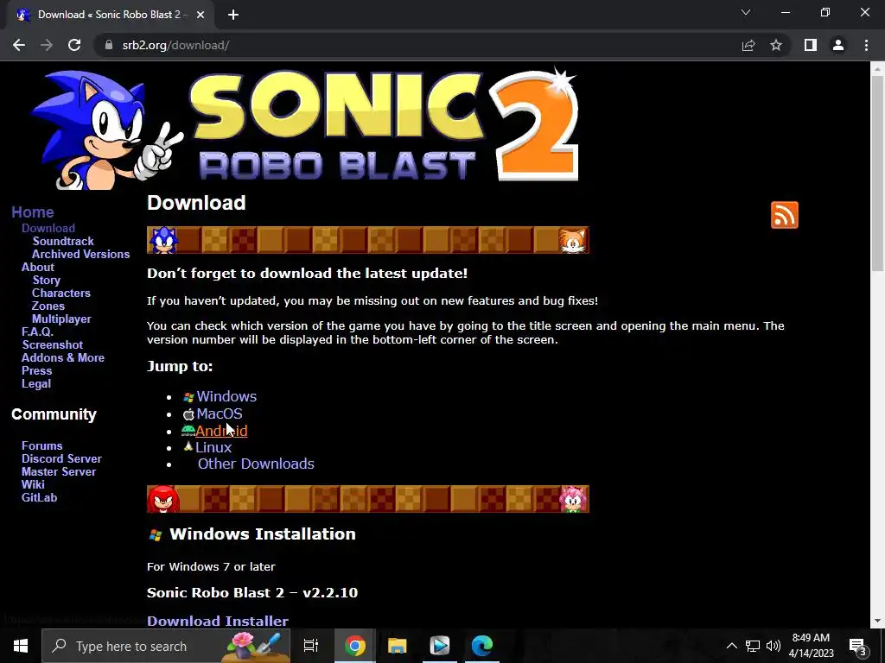
Task: Go back with browser back arrow
Action: click(x=19, y=45)
